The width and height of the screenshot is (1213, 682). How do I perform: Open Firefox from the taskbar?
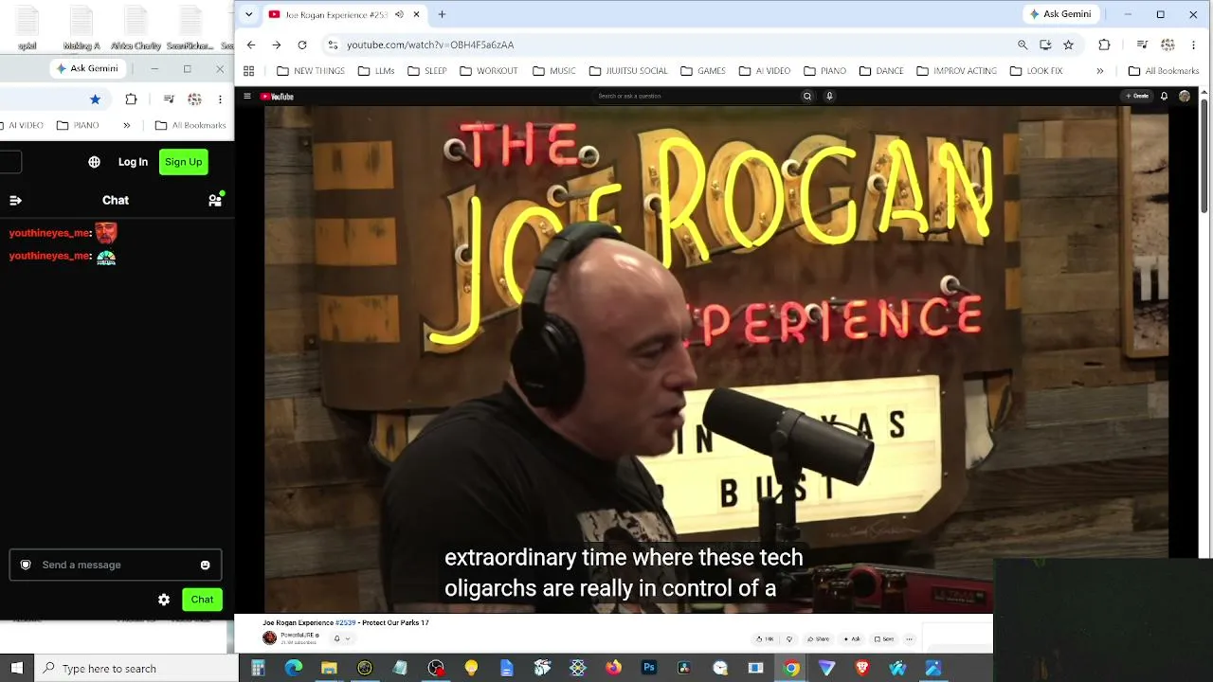tap(613, 668)
